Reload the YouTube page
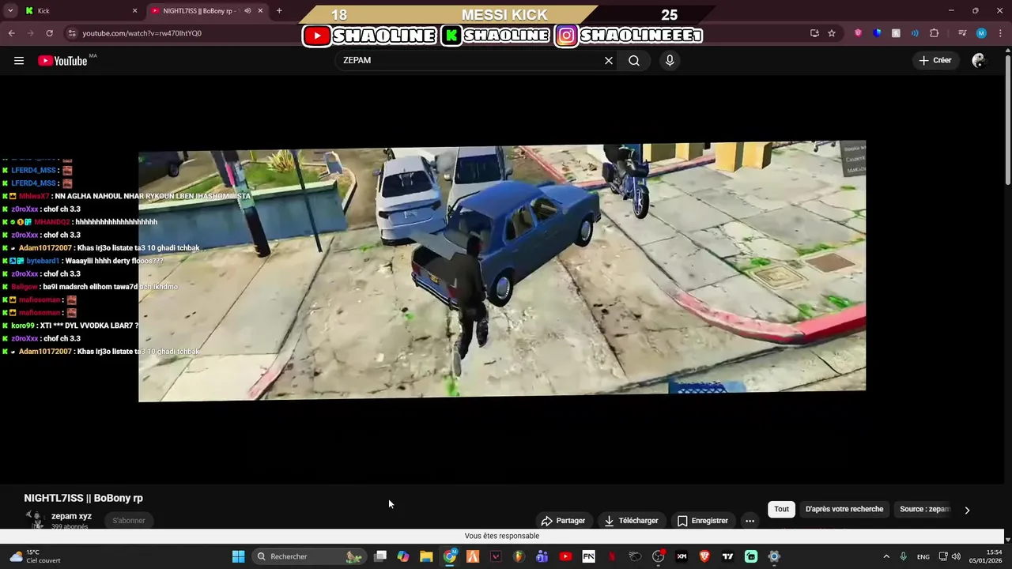This screenshot has width=1012, height=569. [49, 33]
